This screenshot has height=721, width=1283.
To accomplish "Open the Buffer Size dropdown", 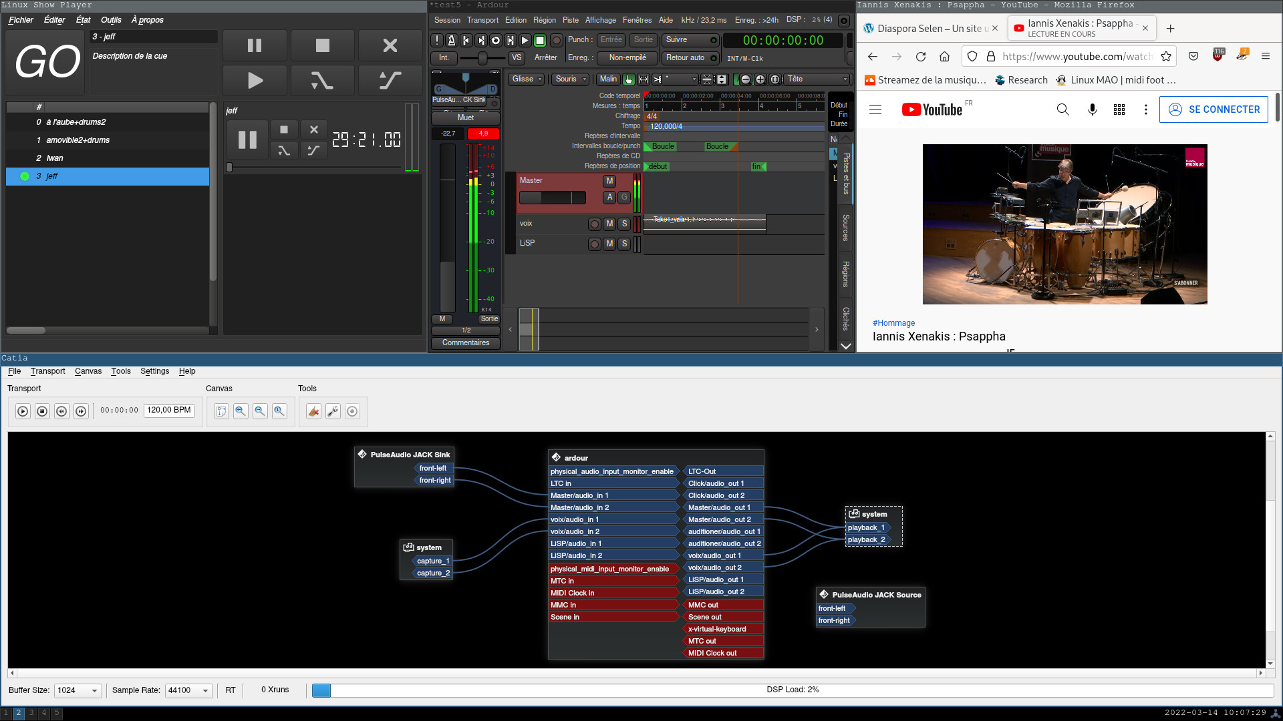I will pos(78,690).
